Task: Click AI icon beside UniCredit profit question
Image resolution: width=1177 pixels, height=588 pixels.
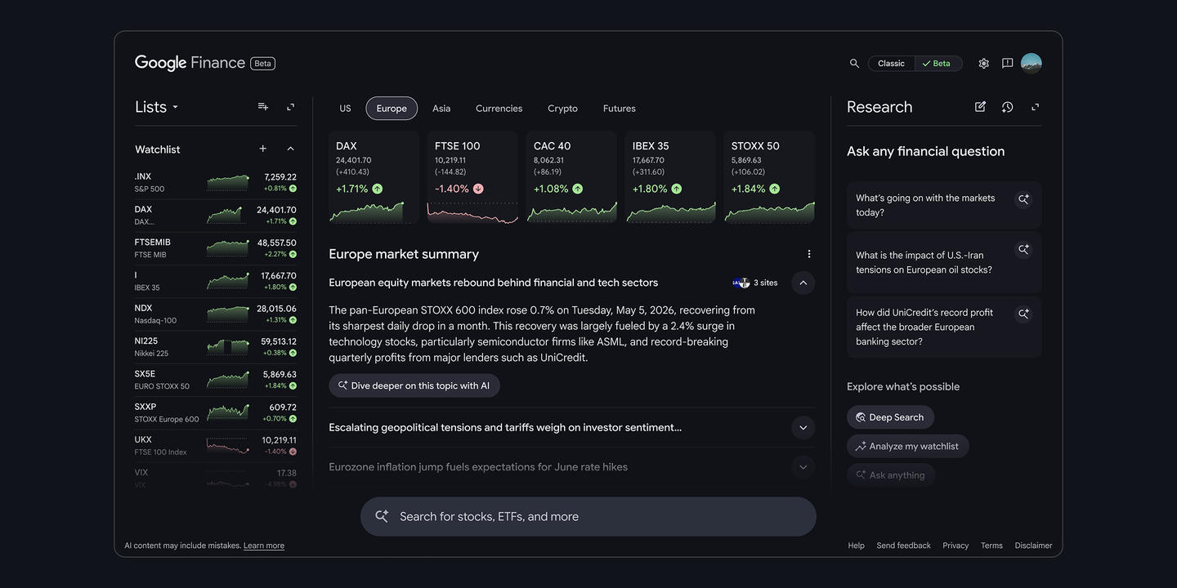Action: coord(1023,314)
